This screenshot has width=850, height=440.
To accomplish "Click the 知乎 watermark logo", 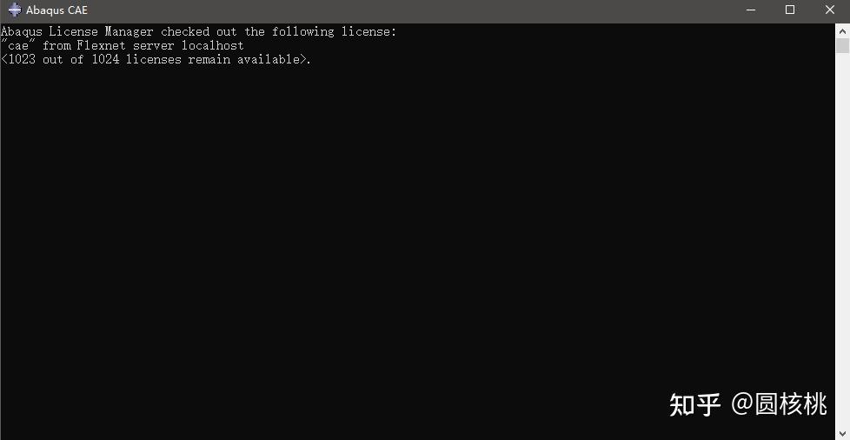I will [695, 404].
